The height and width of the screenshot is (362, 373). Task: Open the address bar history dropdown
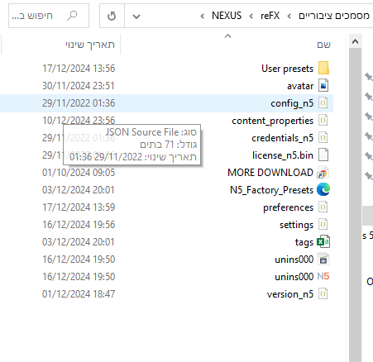[x=136, y=17]
